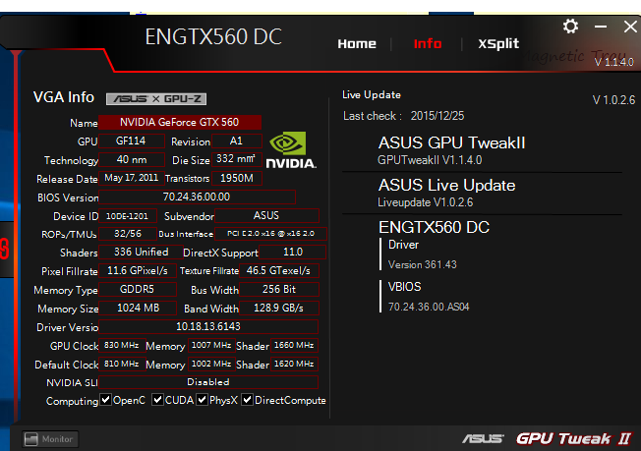Click the current Memory clock 1007 MHz
The width and height of the screenshot is (641, 451).
pyautogui.click(x=211, y=345)
